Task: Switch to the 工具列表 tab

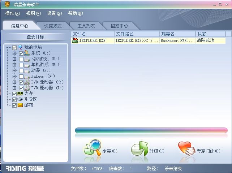Action: coord(86,26)
